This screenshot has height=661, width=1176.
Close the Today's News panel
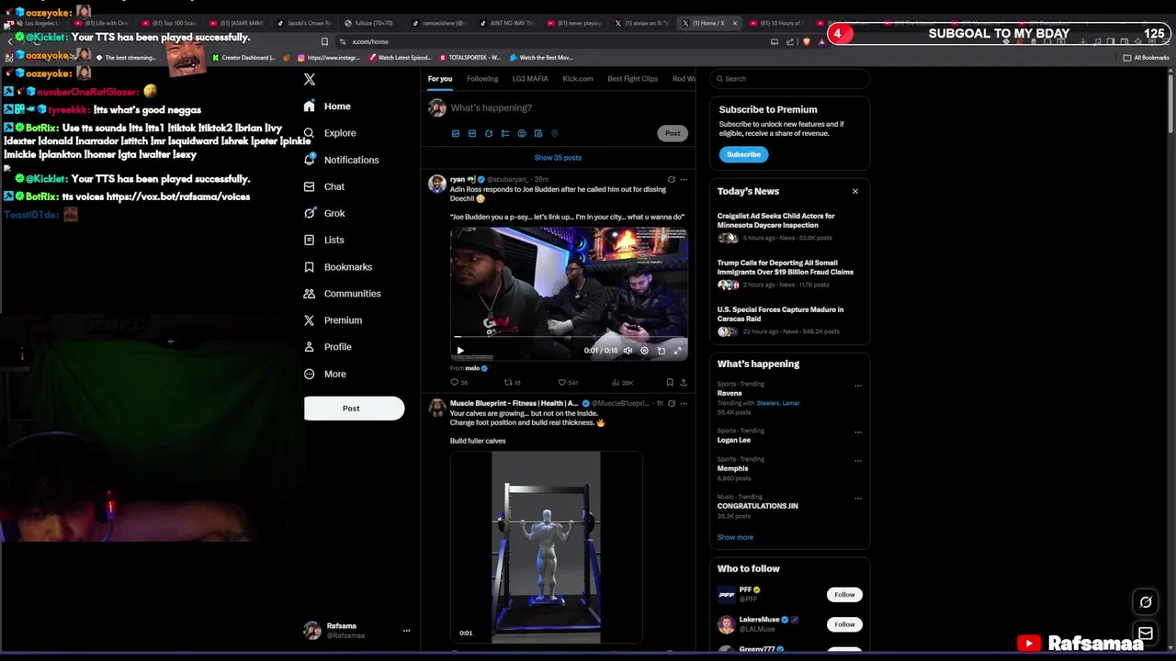point(855,192)
